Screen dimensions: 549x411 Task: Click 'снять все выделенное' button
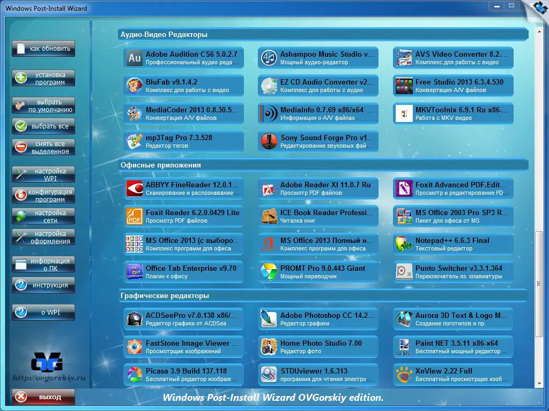[x=43, y=147]
